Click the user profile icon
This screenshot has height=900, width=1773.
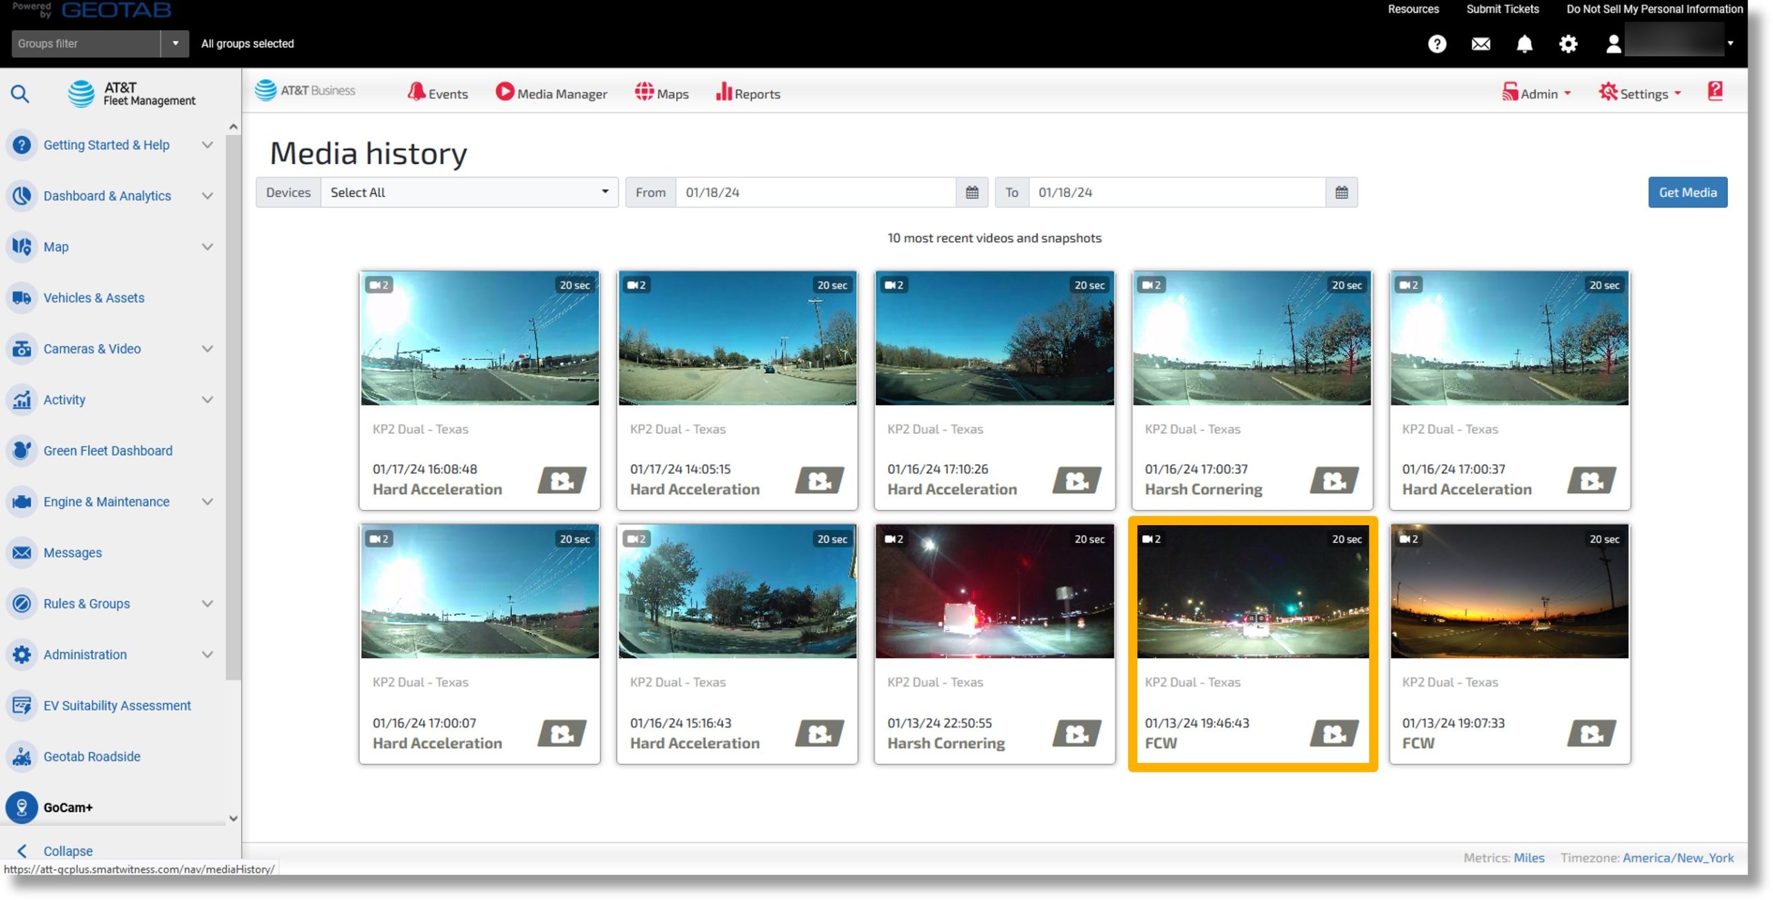[1613, 44]
